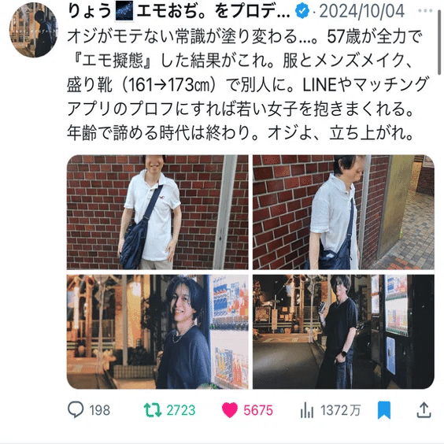Toggle the blue bookmark icon
This screenshot has height=444, width=444.
tap(384, 409)
